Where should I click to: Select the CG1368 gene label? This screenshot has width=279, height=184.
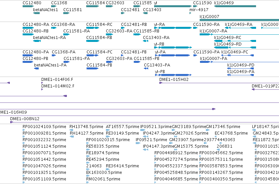(59, 3)
